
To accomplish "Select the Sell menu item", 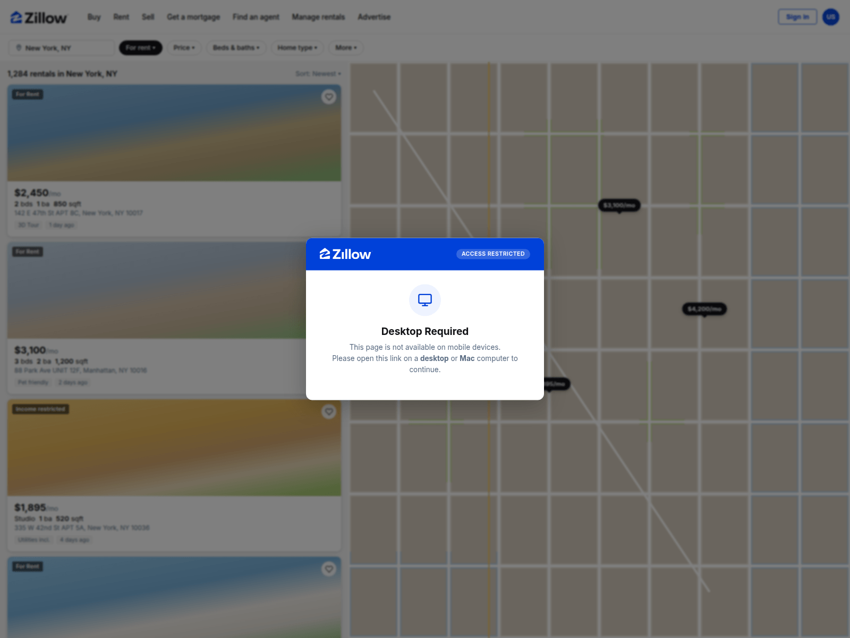I will tap(148, 17).
